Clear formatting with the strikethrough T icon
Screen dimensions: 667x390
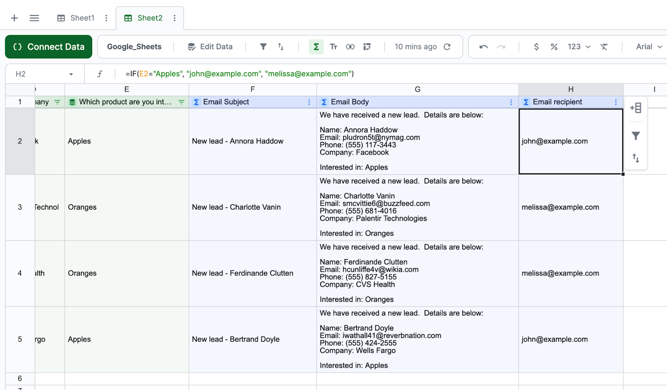604,47
